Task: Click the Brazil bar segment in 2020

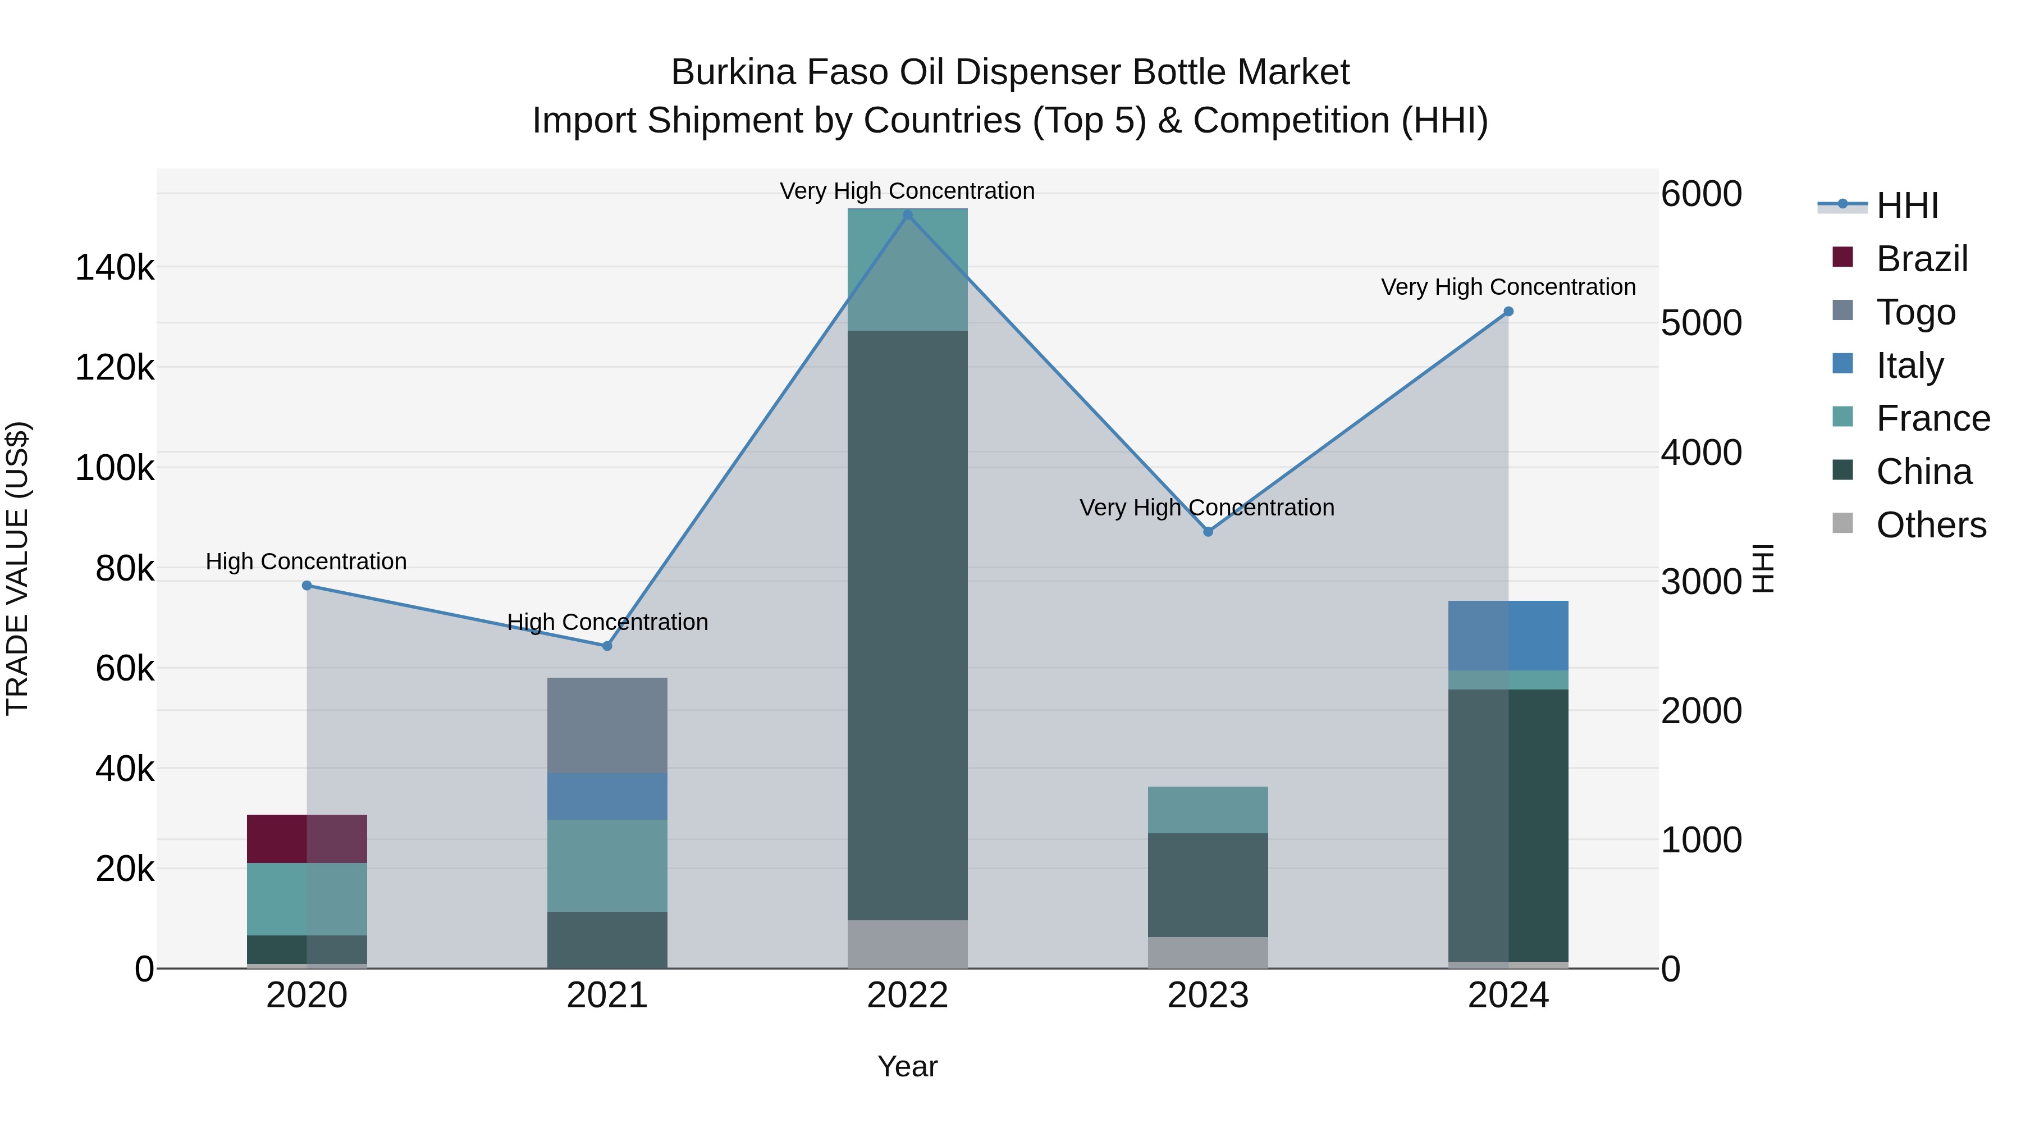Action: 307,839
